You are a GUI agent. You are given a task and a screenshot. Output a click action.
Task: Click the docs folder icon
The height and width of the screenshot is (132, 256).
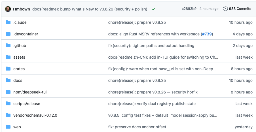(8, 80)
